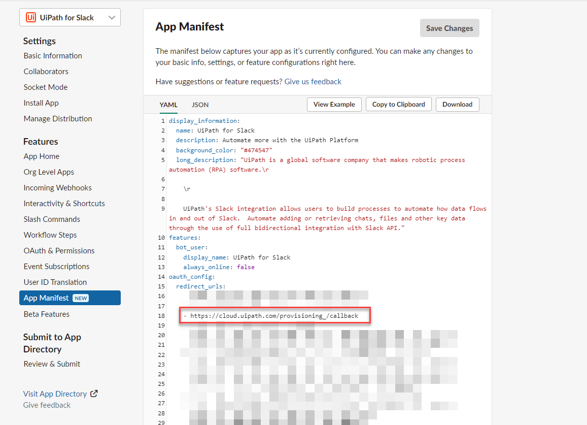Open Incoming Webhooks feature
This screenshot has height=425, width=587.
pyautogui.click(x=58, y=188)
